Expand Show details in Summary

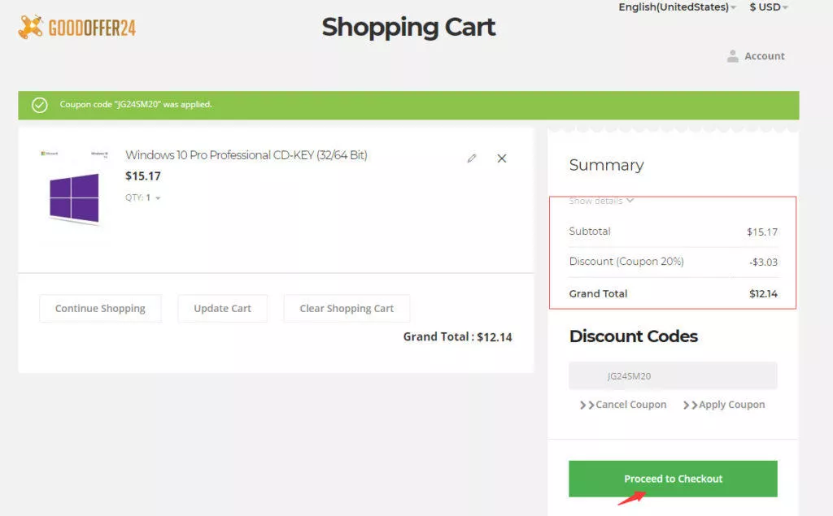point(601,201)
